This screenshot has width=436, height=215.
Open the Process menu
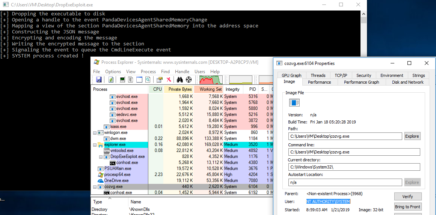click(x=148, y=71)
